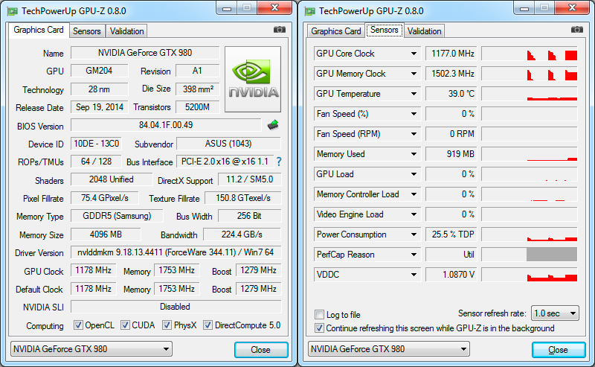Viewport: 595px width, 367px height.
Task: Open the Power Consumption sensor dropdown
Action: click(x=414, y=234)
